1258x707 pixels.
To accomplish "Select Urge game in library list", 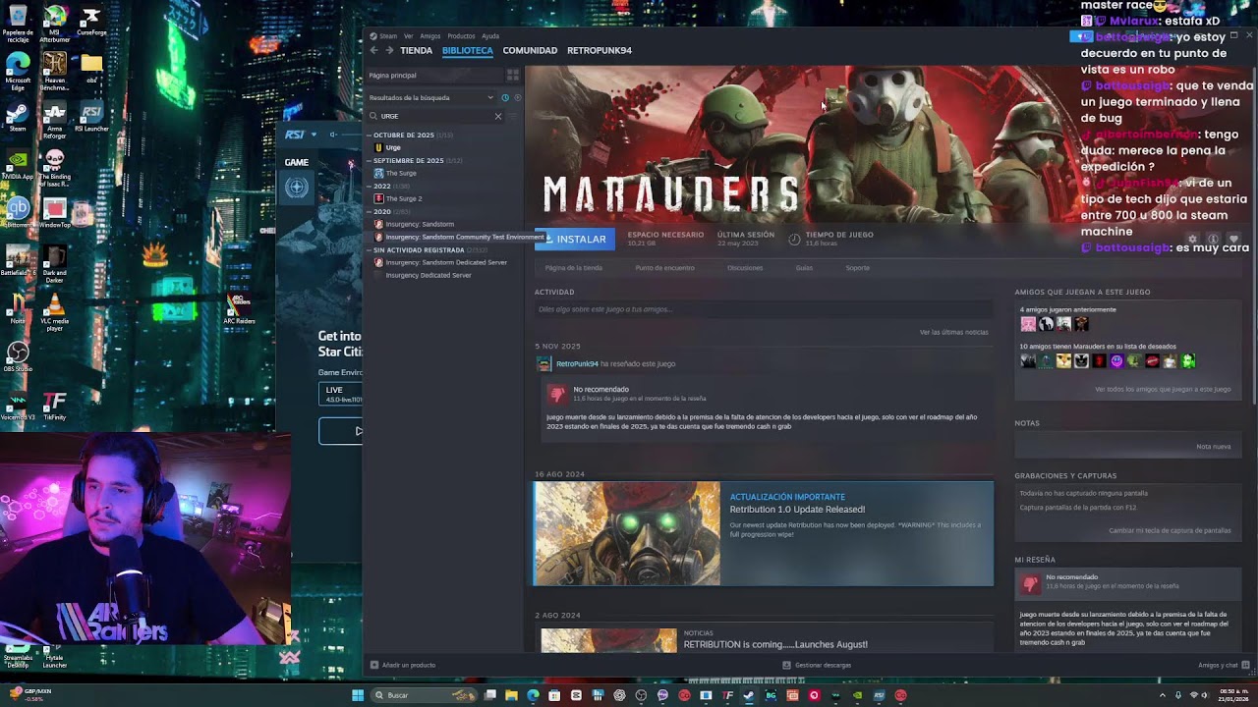I will 393,147.
